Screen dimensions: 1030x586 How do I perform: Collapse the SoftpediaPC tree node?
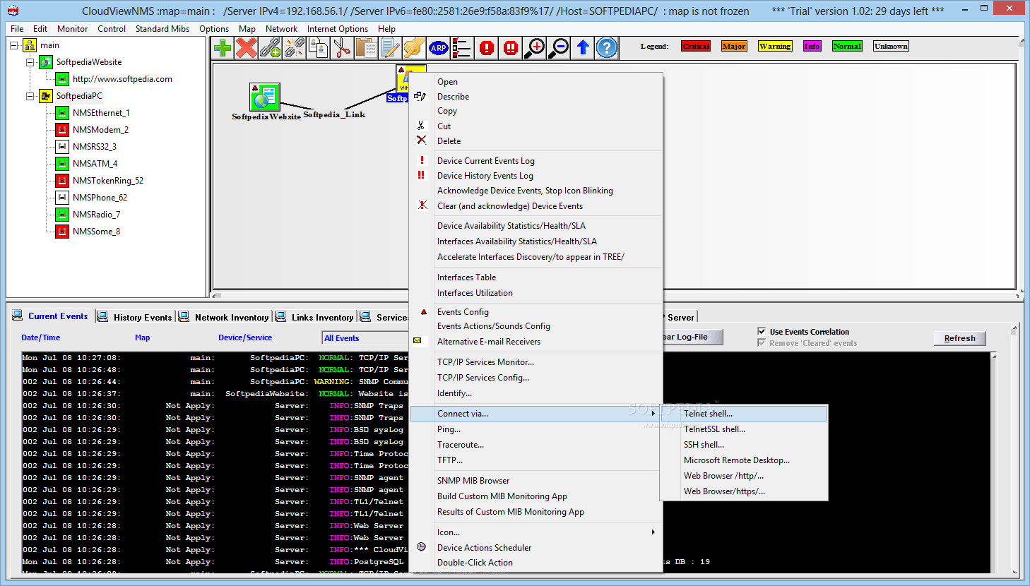coord(30,96)
